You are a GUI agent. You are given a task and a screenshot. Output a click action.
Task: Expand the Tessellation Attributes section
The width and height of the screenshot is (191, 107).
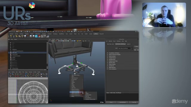107,53
